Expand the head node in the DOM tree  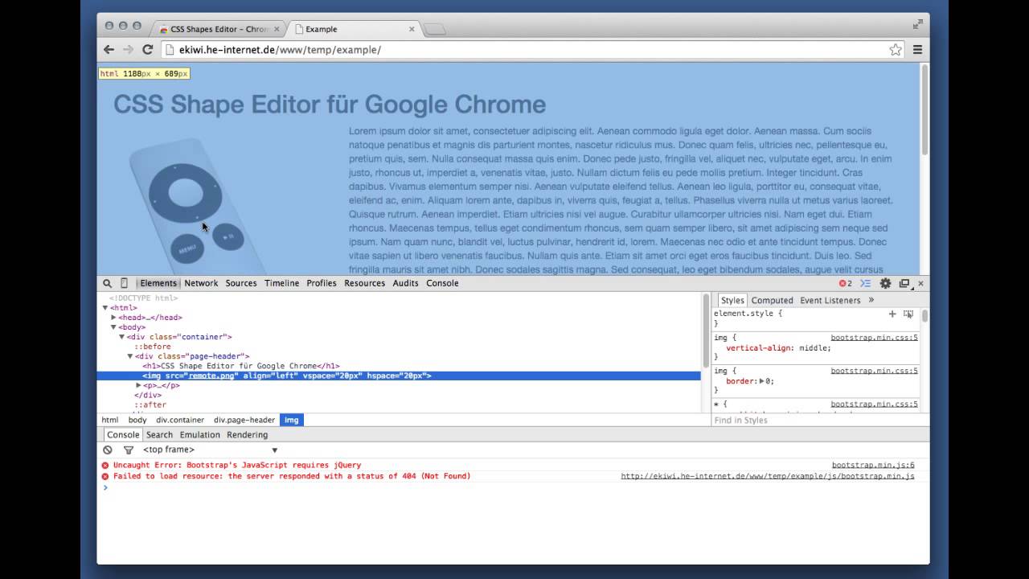pos(113,318)
